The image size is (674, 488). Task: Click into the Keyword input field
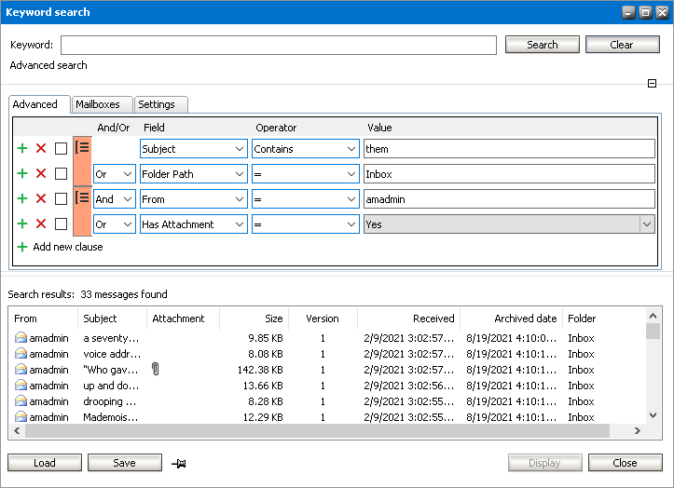[x=278, y=46]
